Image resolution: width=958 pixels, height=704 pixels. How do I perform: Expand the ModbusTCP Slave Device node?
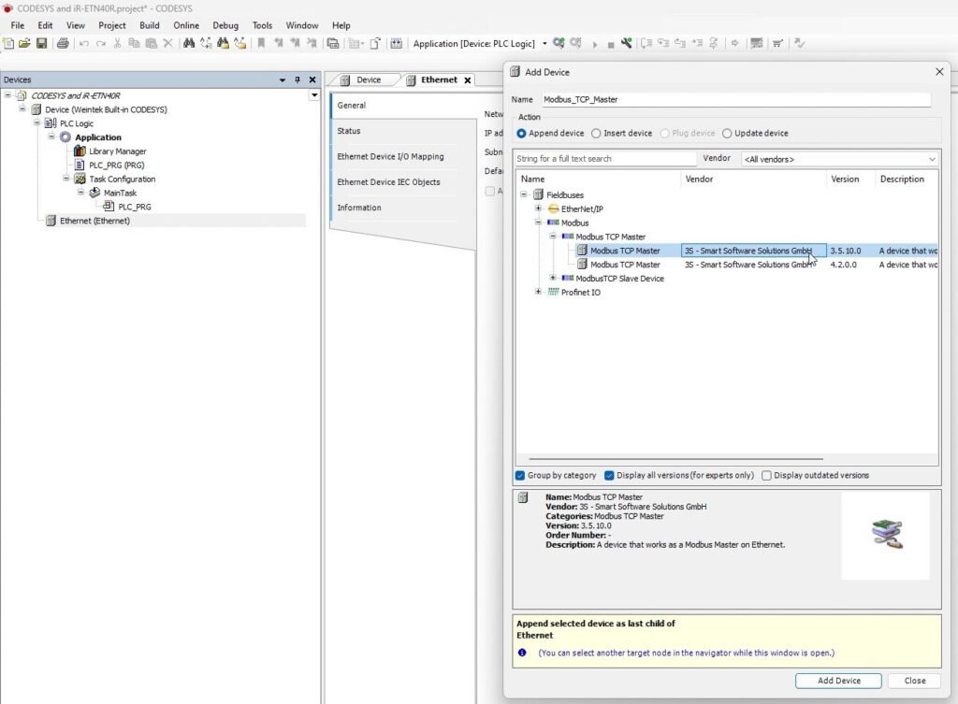click(x=553, y=277)
